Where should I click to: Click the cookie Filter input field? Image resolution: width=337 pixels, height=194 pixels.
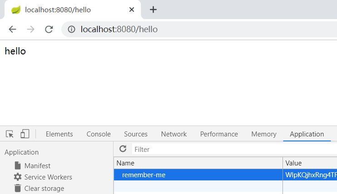[234, 149]
